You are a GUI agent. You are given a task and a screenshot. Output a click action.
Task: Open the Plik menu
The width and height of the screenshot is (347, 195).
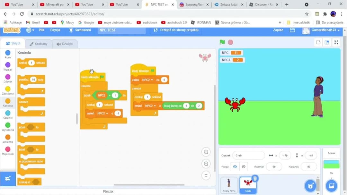click(41, 30)
